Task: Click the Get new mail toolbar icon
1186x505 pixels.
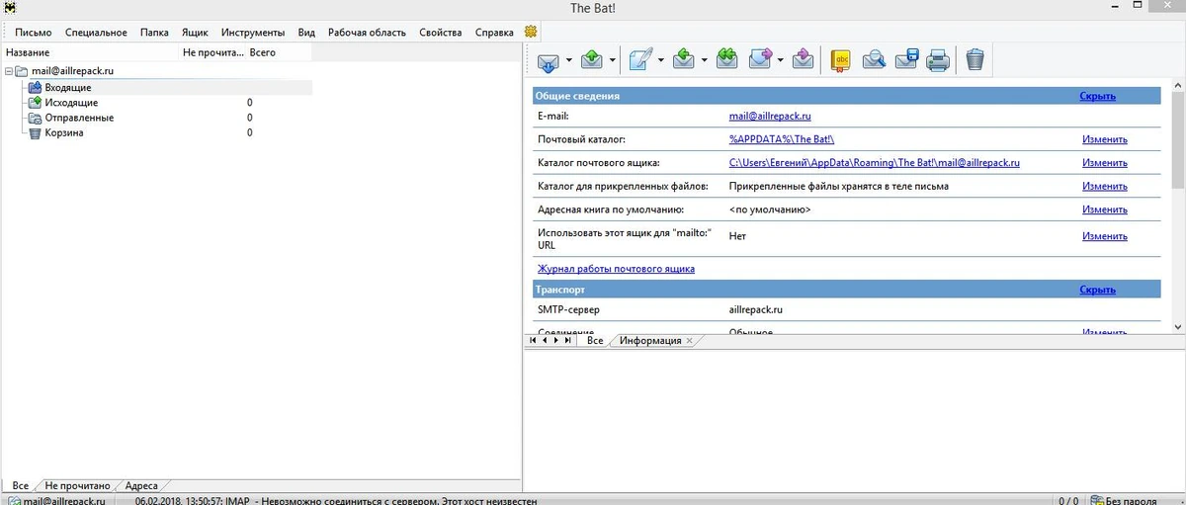Action: (549, 60)
